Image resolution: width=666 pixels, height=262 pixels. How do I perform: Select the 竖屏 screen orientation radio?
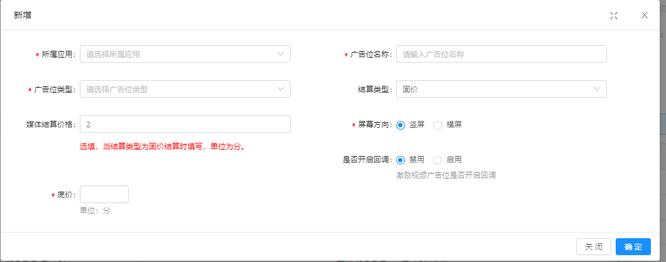coord(401,125)
